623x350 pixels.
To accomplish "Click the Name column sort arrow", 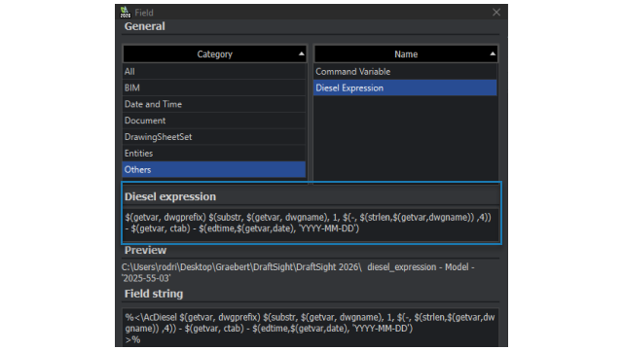I will pos(493,54).
